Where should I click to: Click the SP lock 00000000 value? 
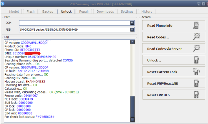(24, 106)
